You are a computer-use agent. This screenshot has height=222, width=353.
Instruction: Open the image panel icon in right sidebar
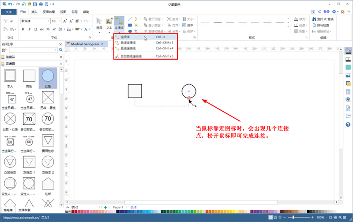tap(348, 75)
